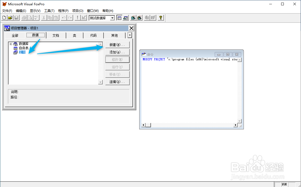Switch to the 其他 tab
The height and width of the screenshot is (187, 301).
point(115,35)
